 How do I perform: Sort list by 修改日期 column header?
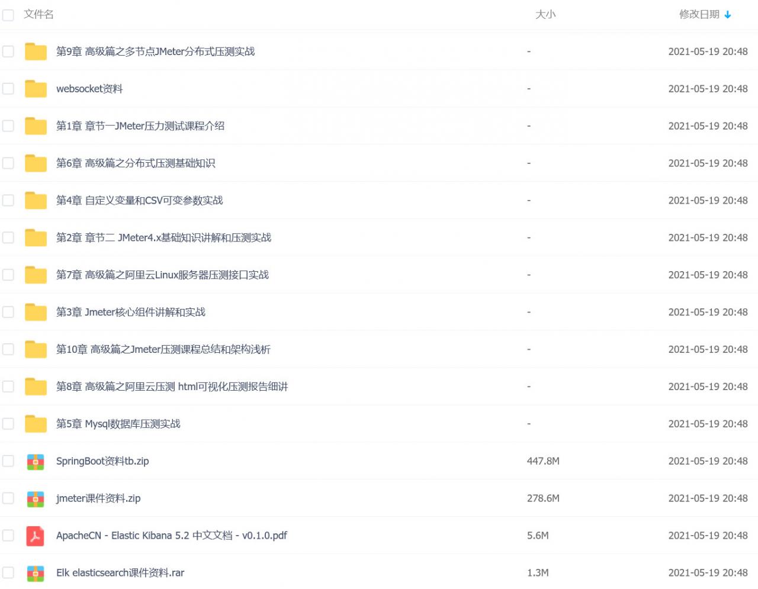[699, 14]
